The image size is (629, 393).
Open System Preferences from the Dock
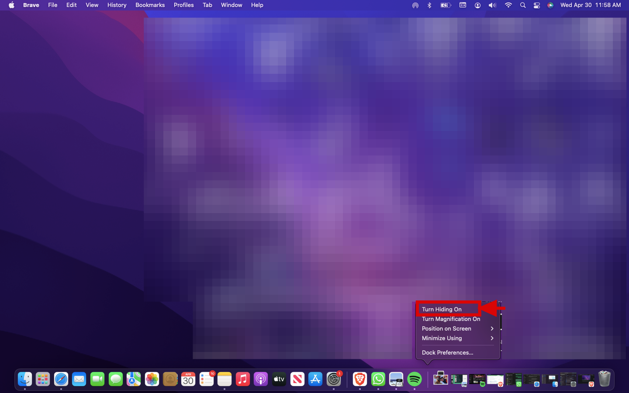[x=334, y=379]
